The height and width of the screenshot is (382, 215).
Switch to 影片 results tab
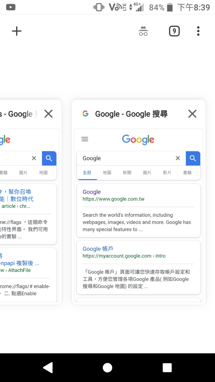167,172
